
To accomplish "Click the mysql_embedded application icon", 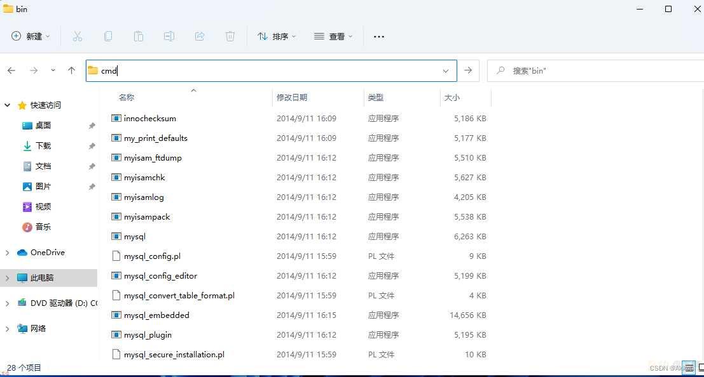I will point(116,315).
